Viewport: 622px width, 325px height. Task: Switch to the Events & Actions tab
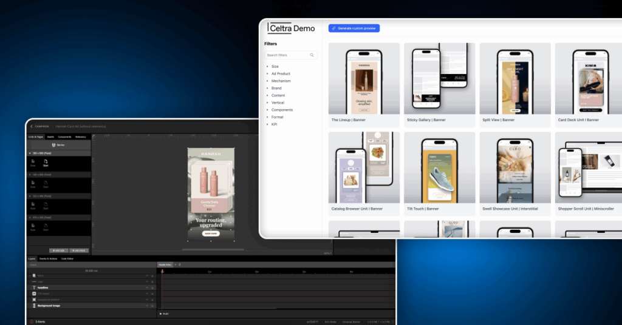tap(49, 259)
